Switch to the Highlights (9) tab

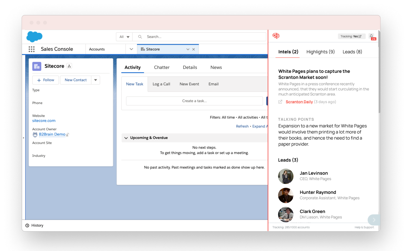[320, 51]
